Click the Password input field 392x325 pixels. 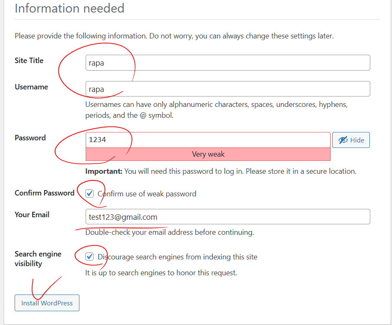(208, 140)
